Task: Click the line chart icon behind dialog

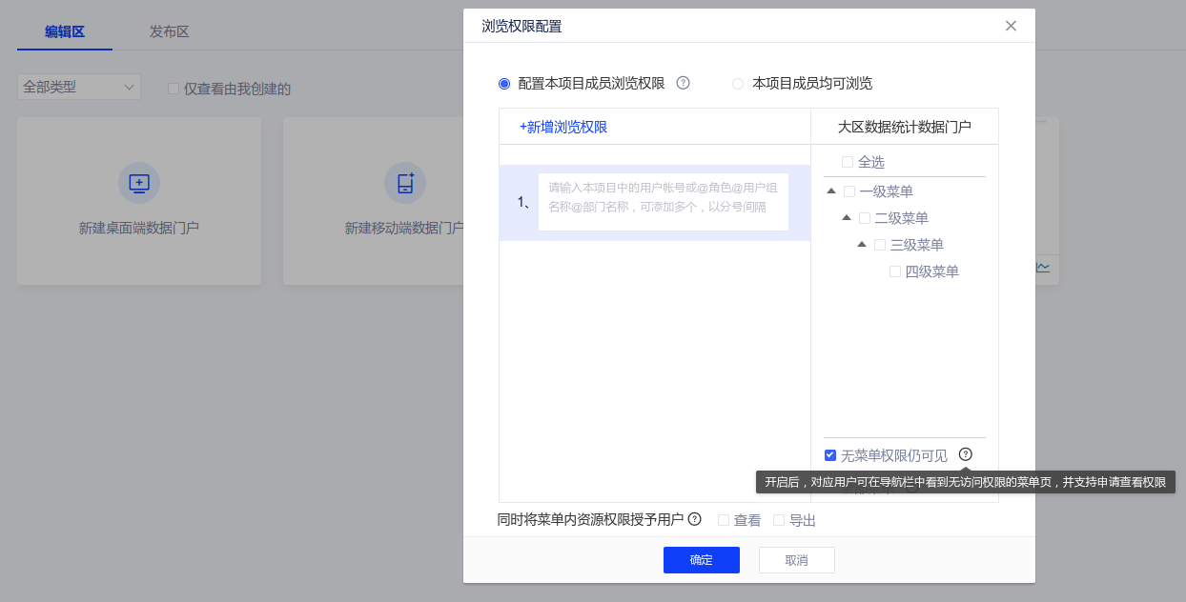Action: click(1043, 267)
